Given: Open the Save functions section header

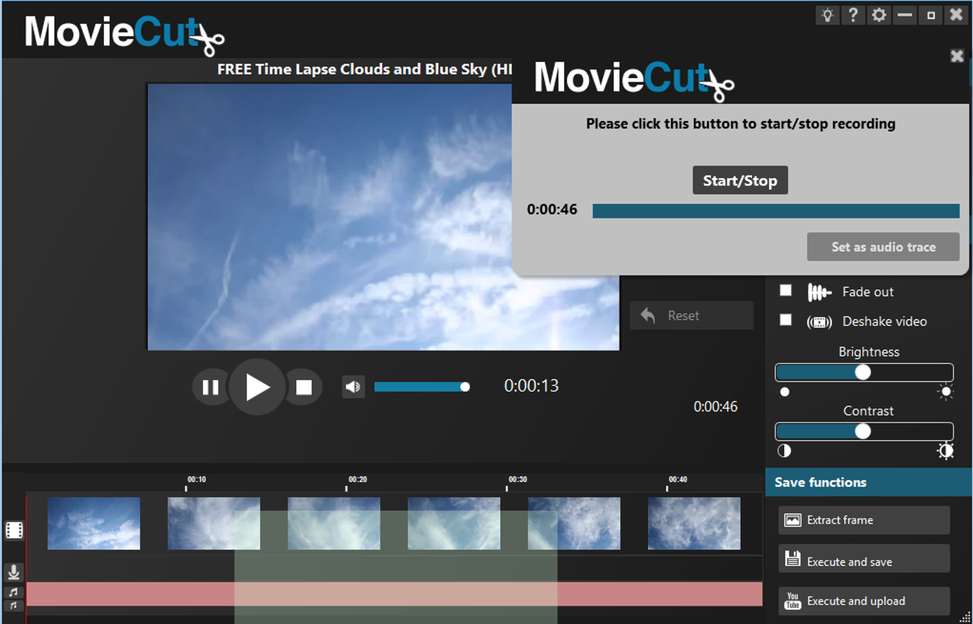Looking at the screenshot, I should click(x=868, y=482).
